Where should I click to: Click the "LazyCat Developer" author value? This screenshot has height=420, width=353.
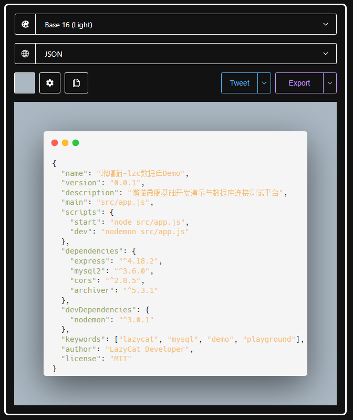148,349
